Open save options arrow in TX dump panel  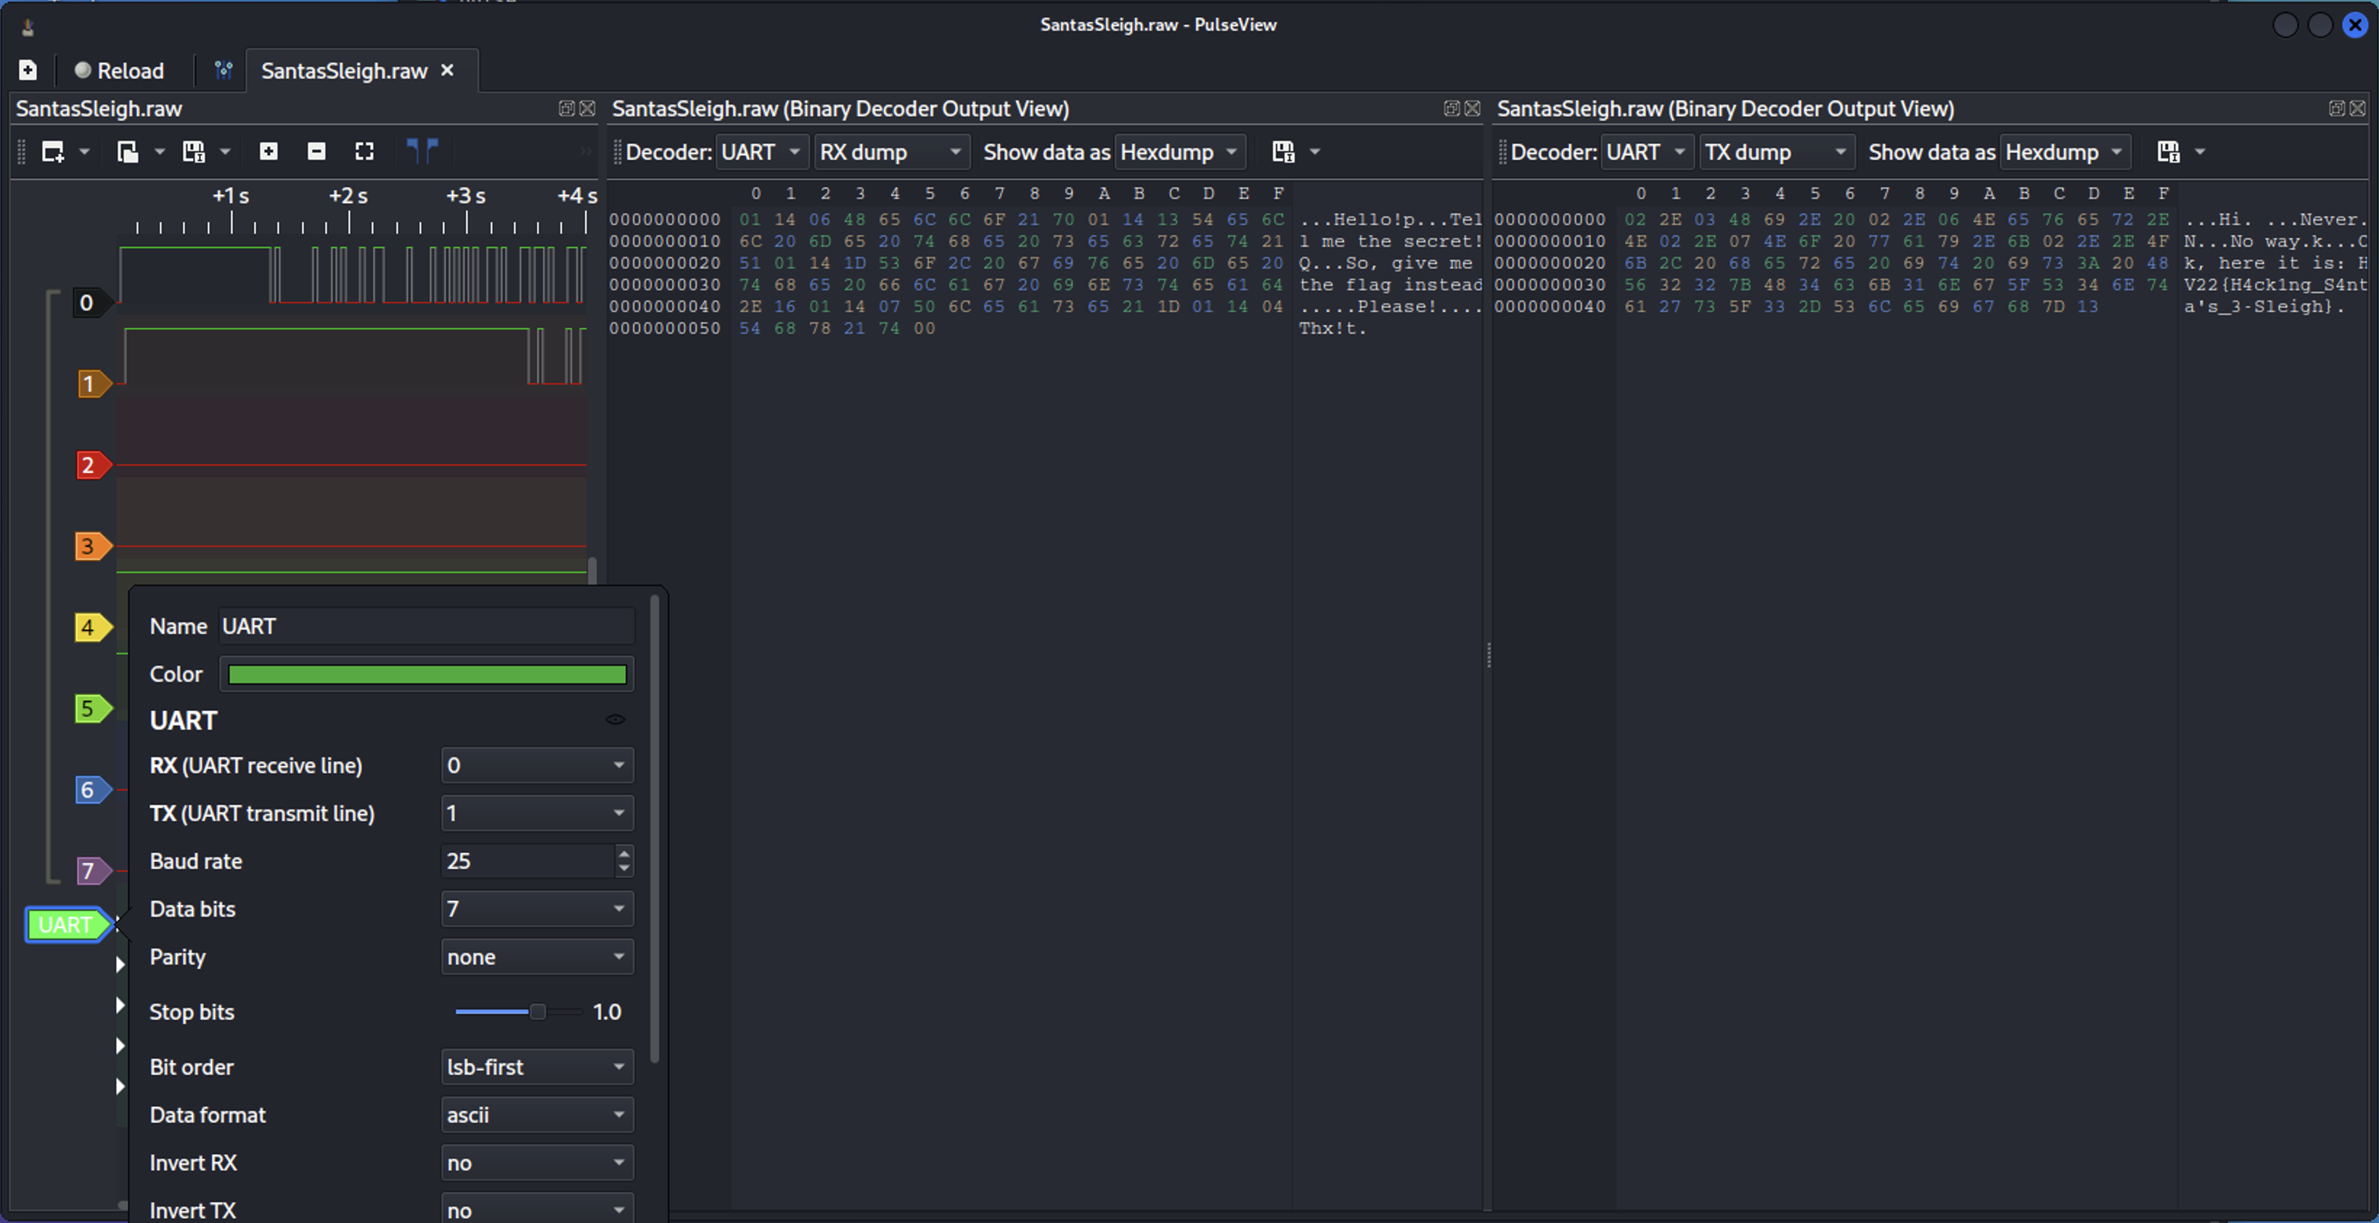(2200, 152)
